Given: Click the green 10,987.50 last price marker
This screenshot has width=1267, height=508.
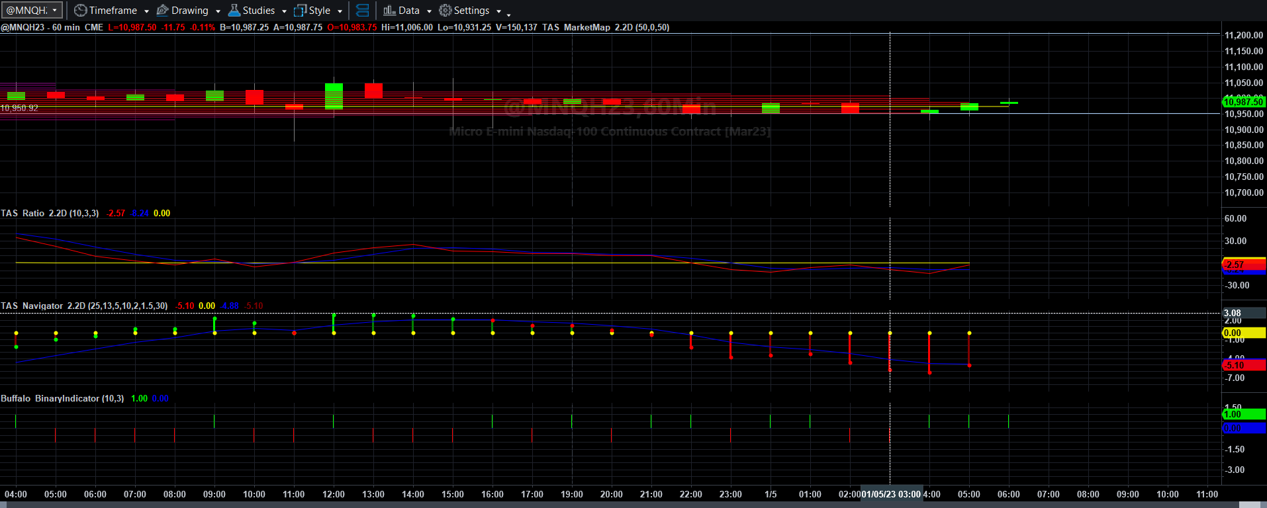Looking at the screenshot, I should click(1243, 102).
